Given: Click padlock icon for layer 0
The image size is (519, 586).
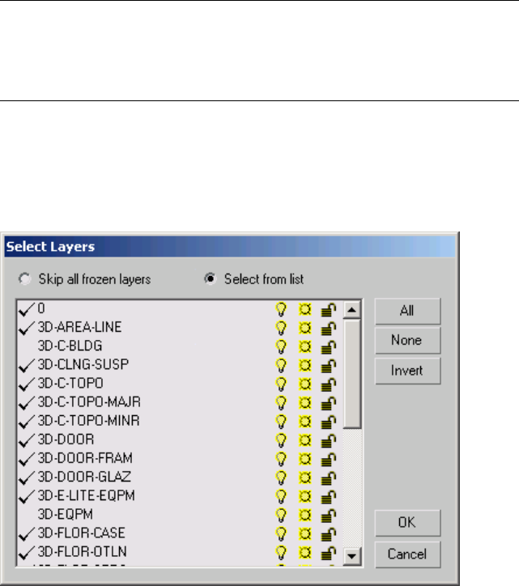Looking at the screenshot, I should tap(328, 310).
